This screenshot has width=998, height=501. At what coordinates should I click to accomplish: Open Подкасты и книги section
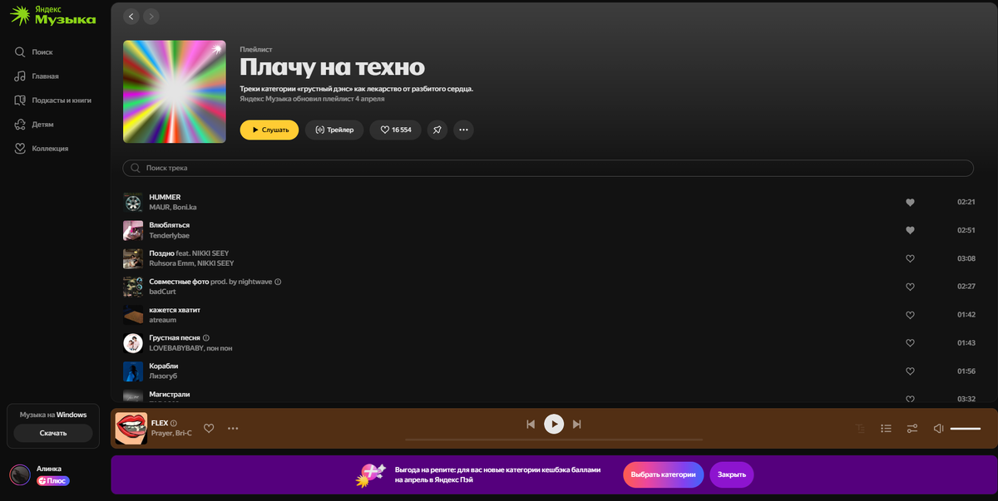tap(52, 100)
